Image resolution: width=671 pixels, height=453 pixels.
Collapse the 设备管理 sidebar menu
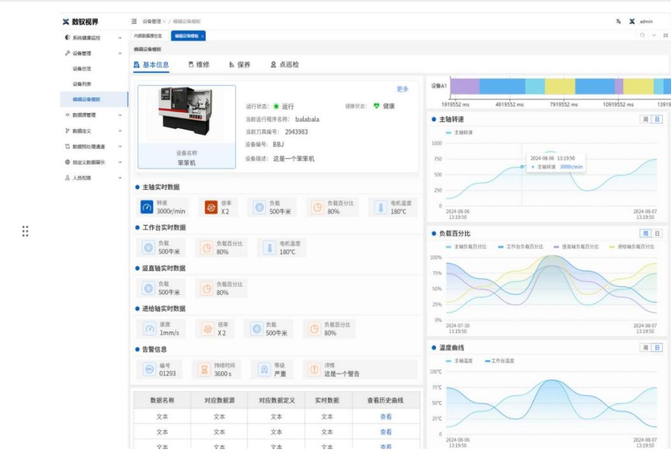120,54
